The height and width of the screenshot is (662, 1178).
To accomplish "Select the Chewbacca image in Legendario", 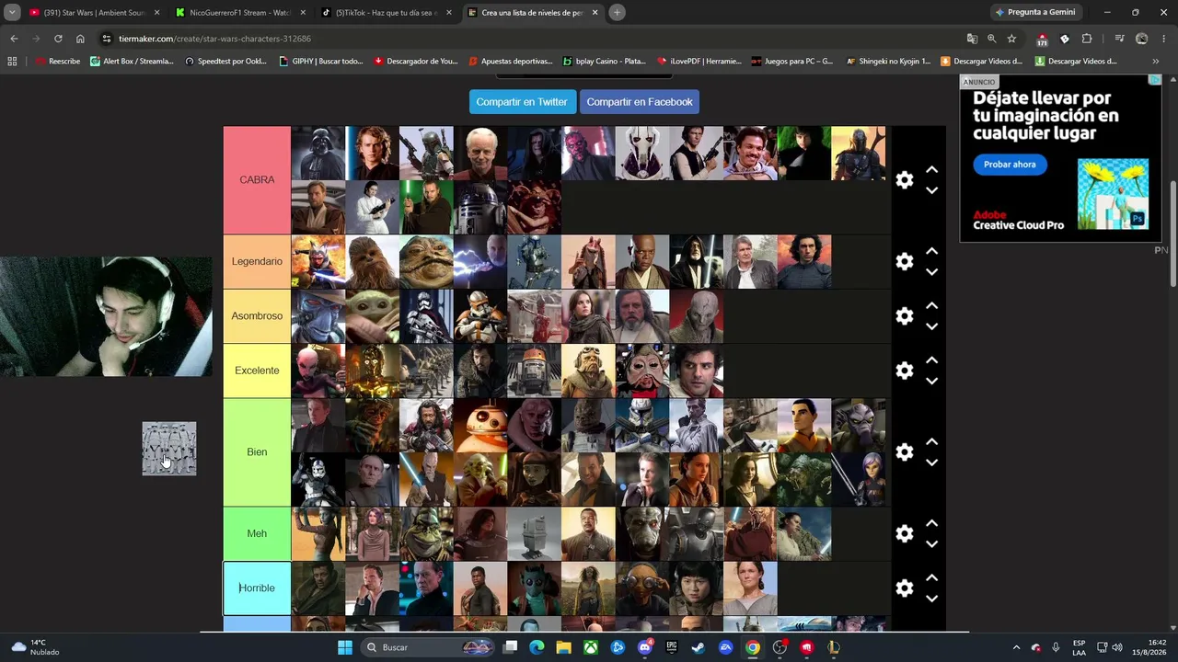I will coord(372,262).
